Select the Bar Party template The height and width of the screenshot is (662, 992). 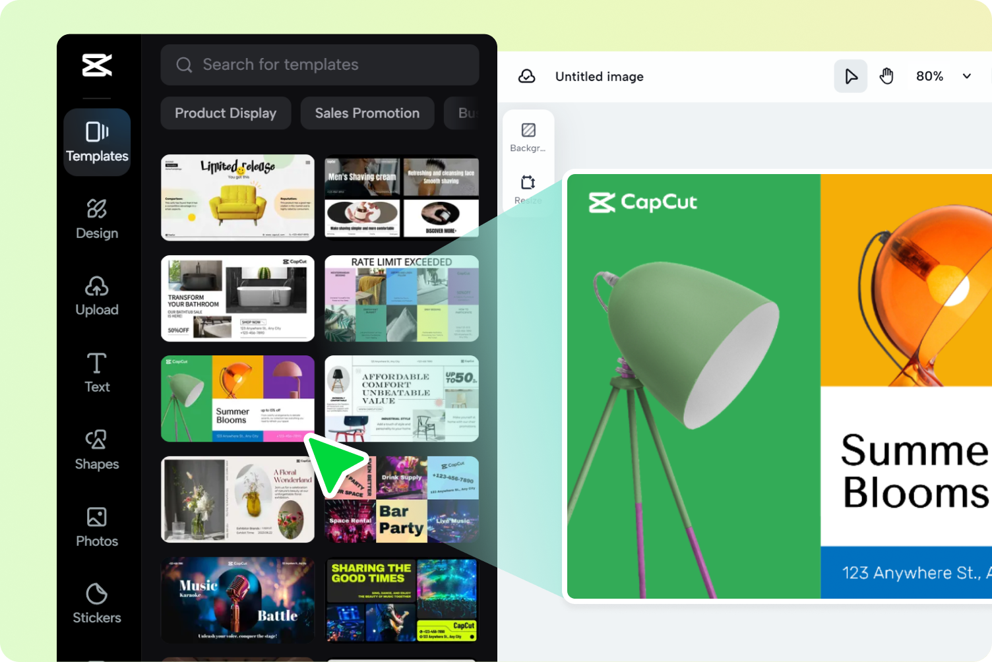pyautogui.click(x=402, y=500)
